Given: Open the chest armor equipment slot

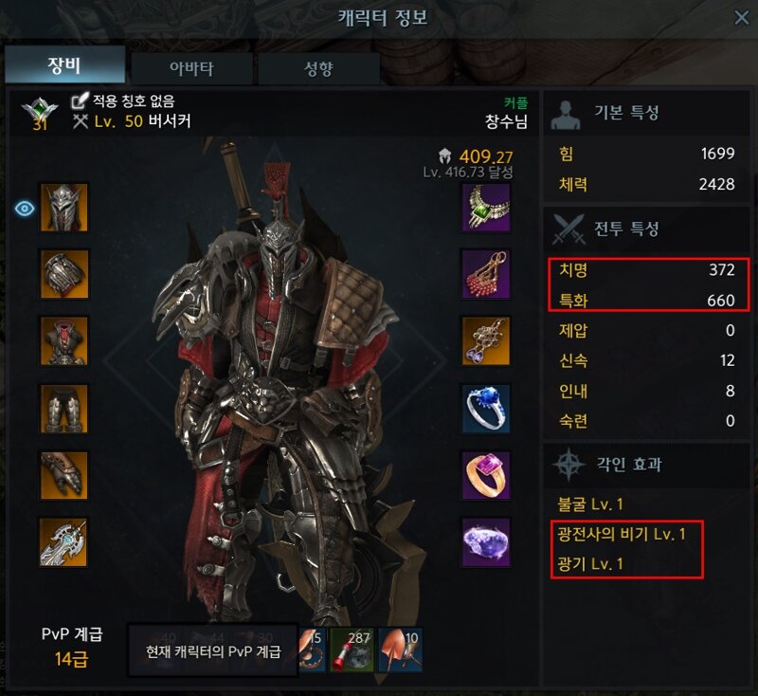Looking at the screenshot, I should 63,341.
